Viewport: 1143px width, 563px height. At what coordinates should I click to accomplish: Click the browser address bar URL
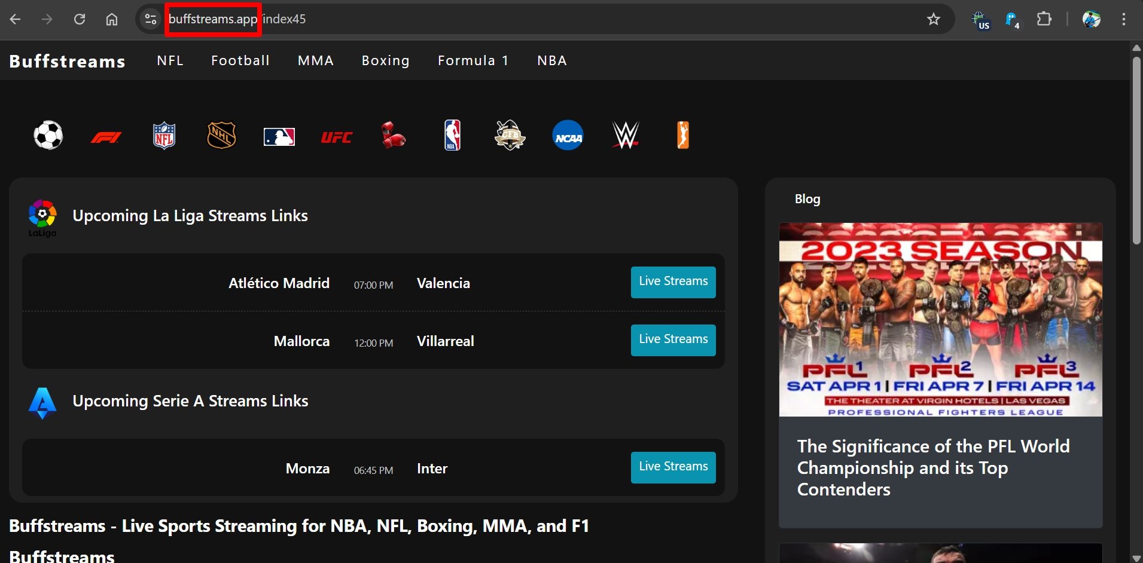tap(237, 19)
